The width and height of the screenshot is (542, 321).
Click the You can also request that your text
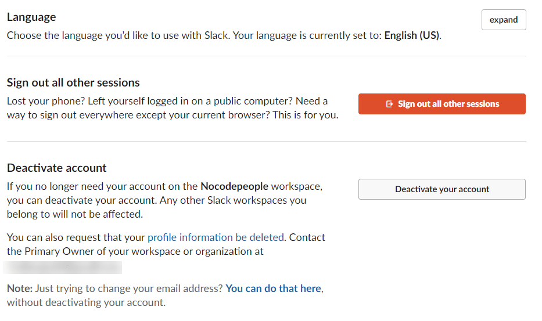coord(76,237)
